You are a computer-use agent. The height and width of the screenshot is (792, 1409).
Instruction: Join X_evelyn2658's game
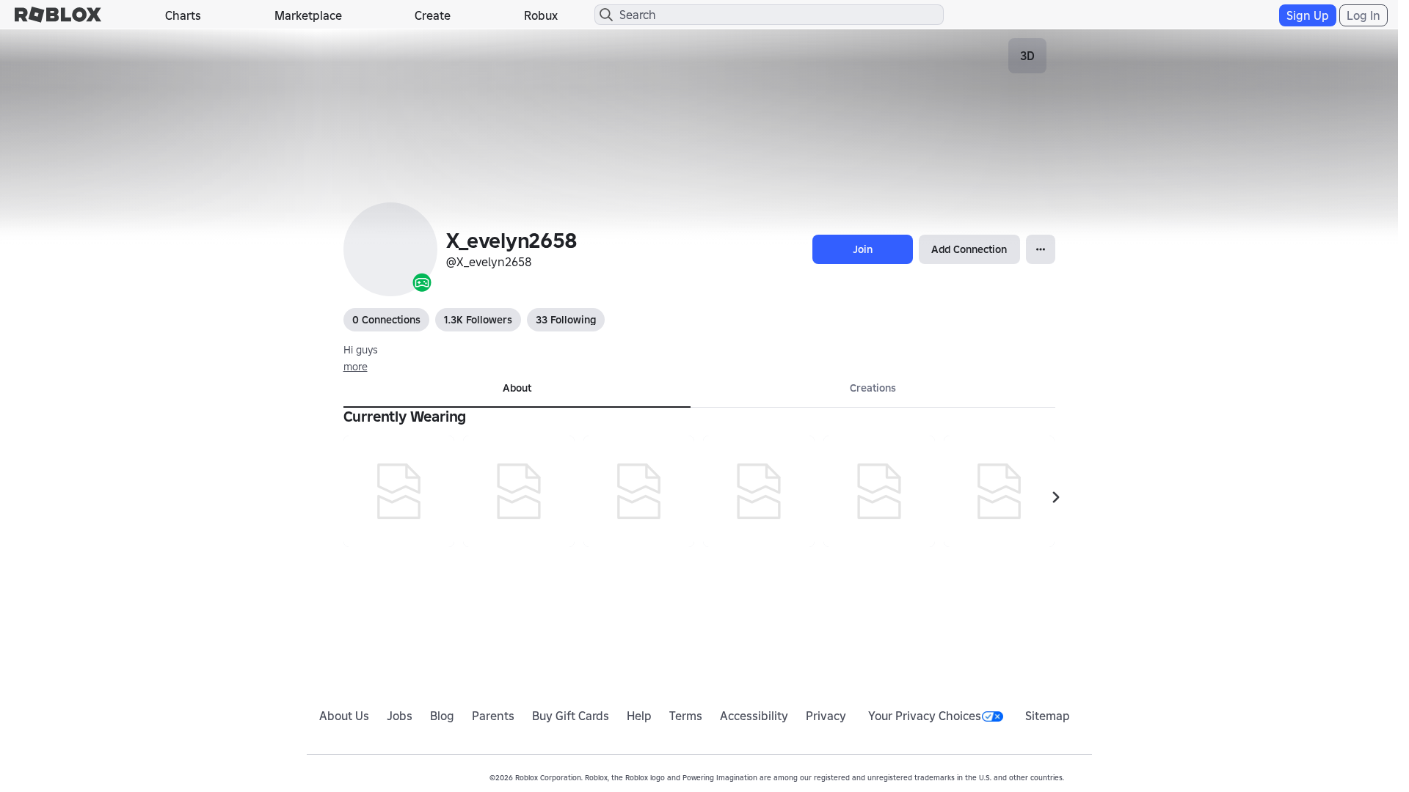[x=862, y=249]
